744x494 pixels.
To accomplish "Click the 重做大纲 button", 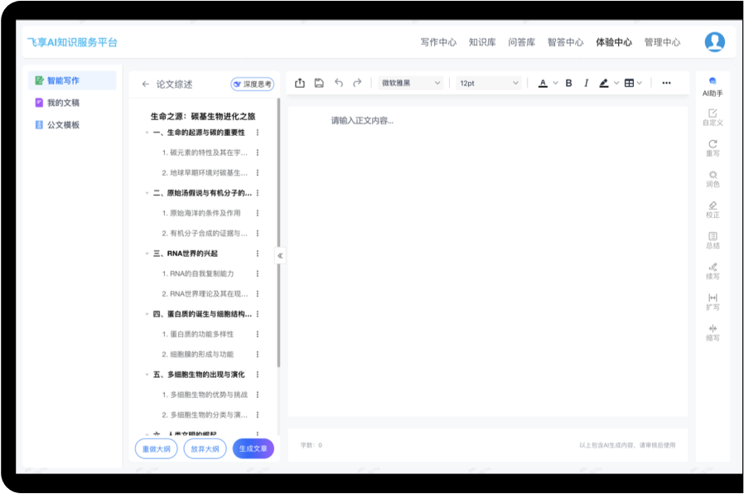I will pos(156,448).
